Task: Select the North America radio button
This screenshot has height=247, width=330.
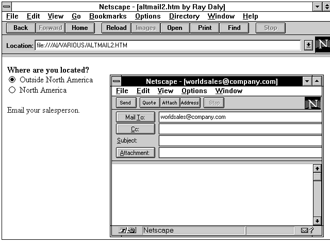Action: [12, 90]
